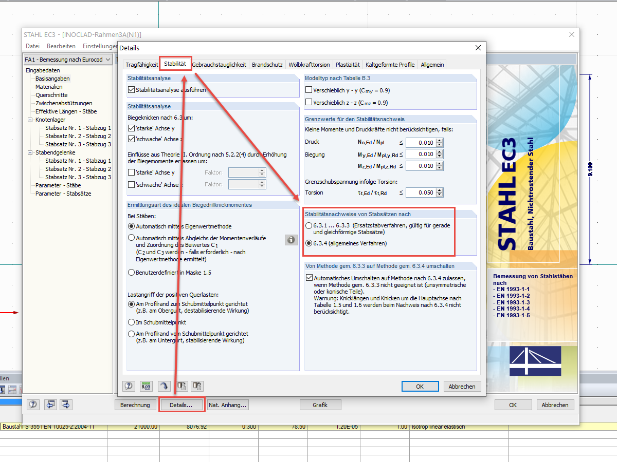Open Gebrauchstauglichkeit tab
Viewport: 617px width, 462px height.
[219, 65]
